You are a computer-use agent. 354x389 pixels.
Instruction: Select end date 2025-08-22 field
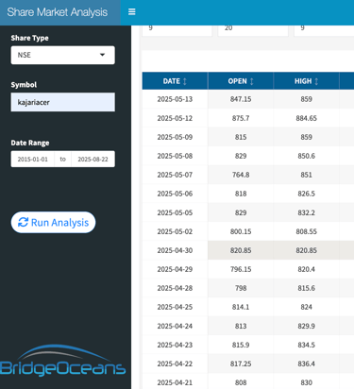pyautogui.click(x=93, y=160)
